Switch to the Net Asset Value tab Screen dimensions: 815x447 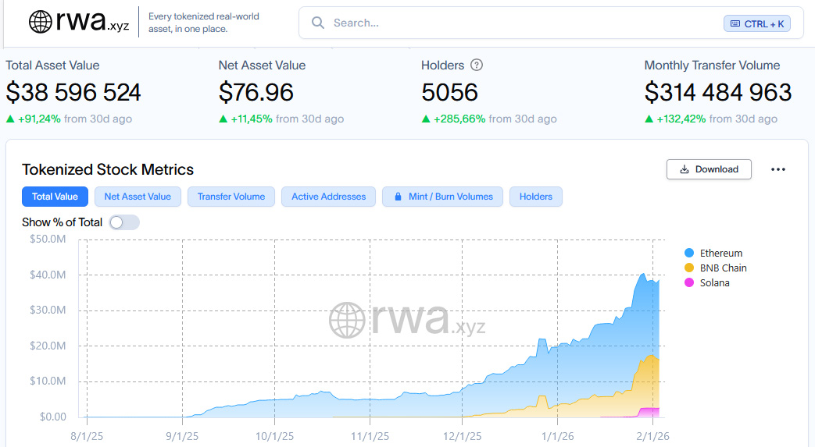(x=138, y=197)
